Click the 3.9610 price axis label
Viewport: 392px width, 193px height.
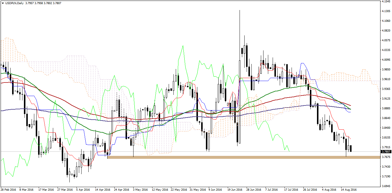[x=386, y=79]
